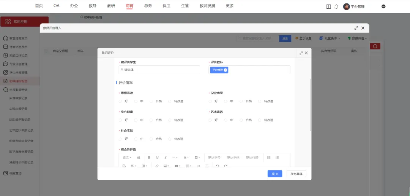Expand the 默认字号 font size dropdown

[215, 157]
